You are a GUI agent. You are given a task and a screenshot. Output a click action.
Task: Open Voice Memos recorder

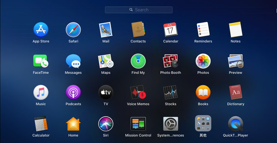pos(138,92)
